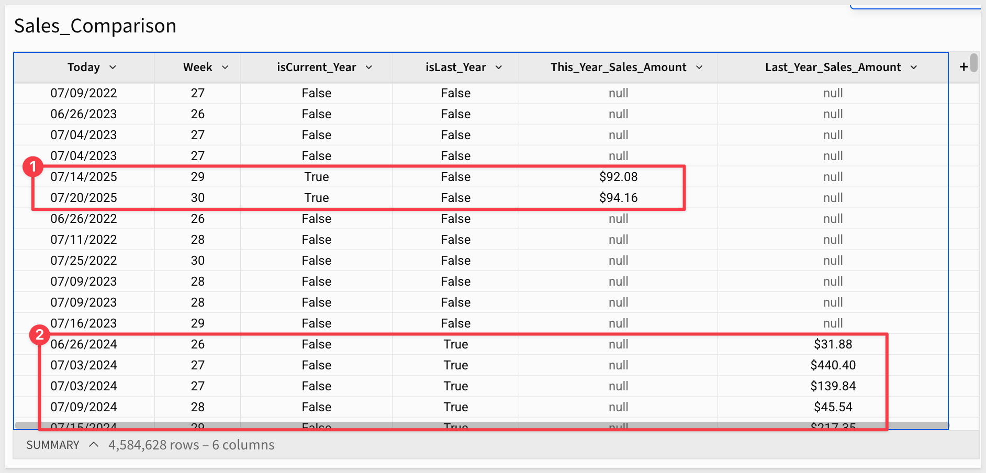The width and height of the screenshot is (986, 473).
Task: Click the $31.88 last year amount cell
Action: 833,344
